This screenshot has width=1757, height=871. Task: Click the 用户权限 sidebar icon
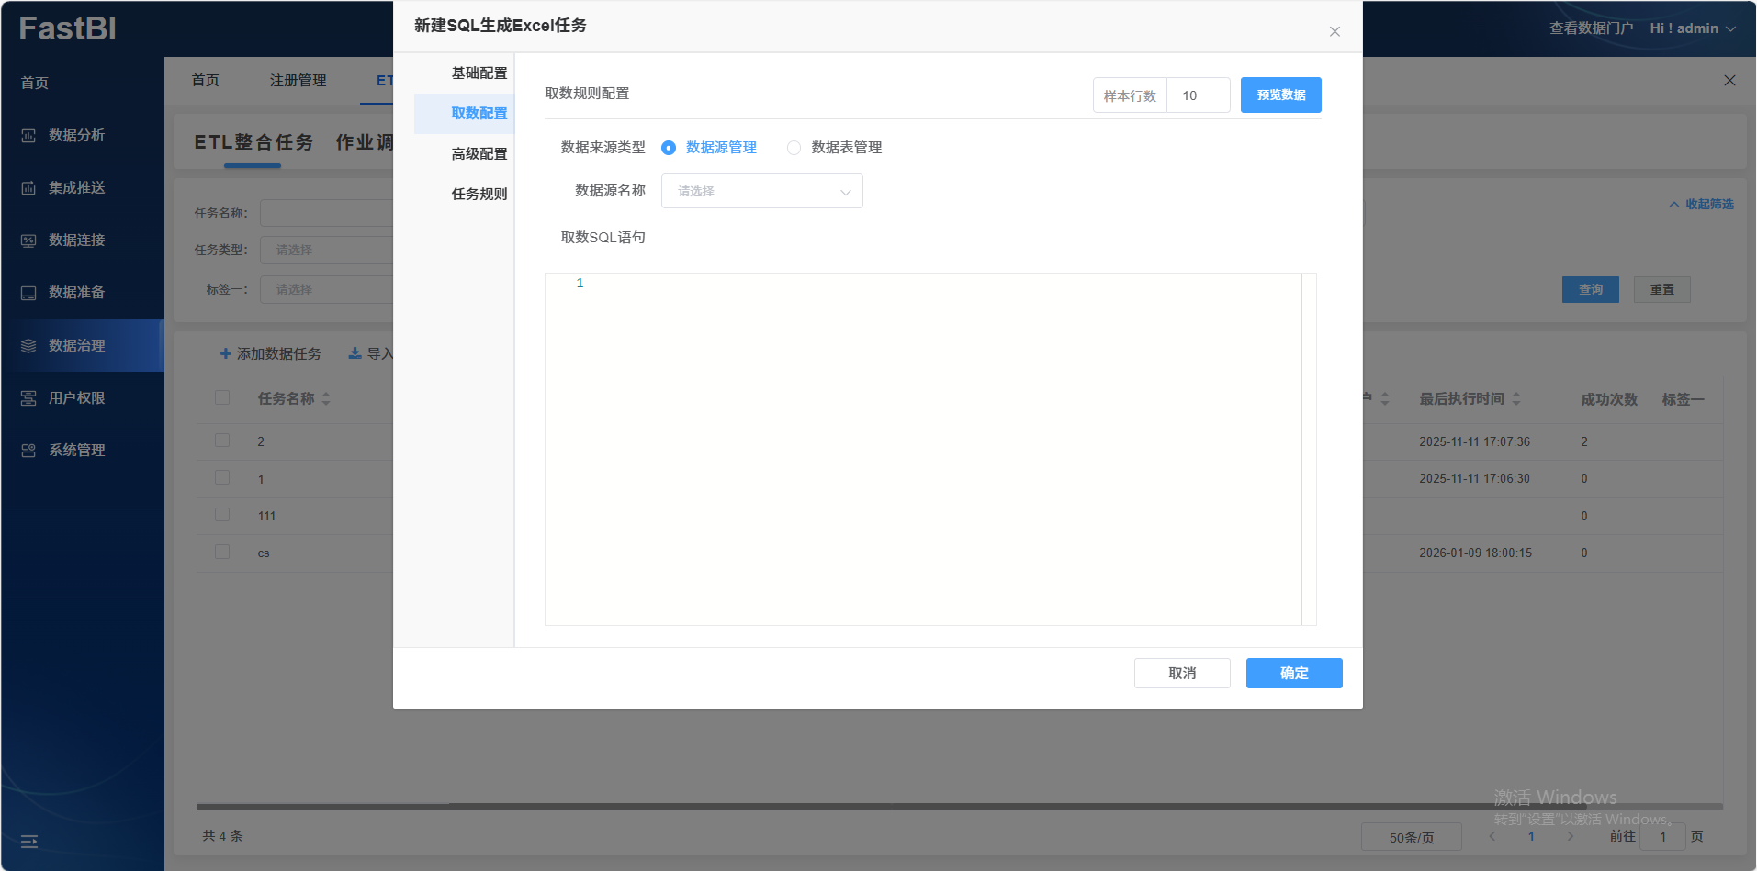(28, 398)
